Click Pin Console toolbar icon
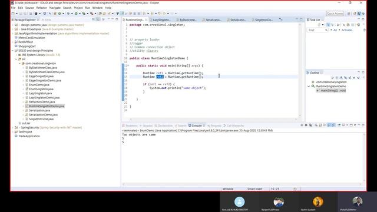The width and height of the screenshot is (377, 212). point(339,125)
